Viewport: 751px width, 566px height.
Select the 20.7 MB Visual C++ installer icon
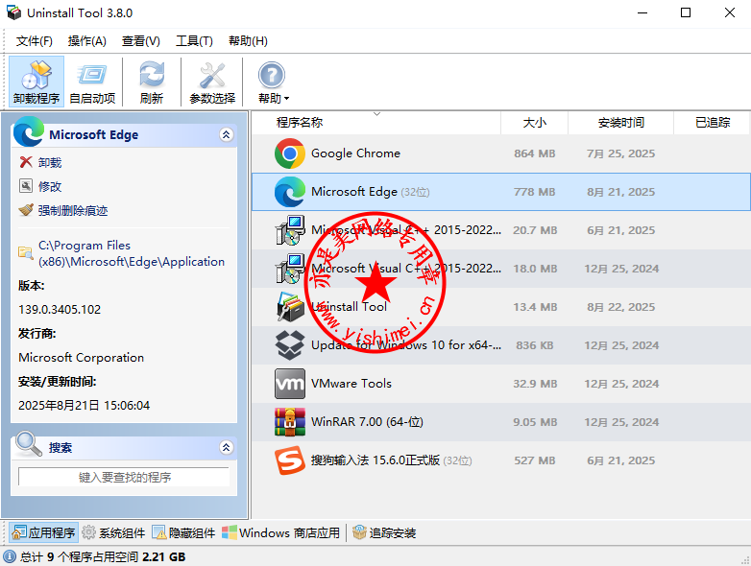coord(290,230)
